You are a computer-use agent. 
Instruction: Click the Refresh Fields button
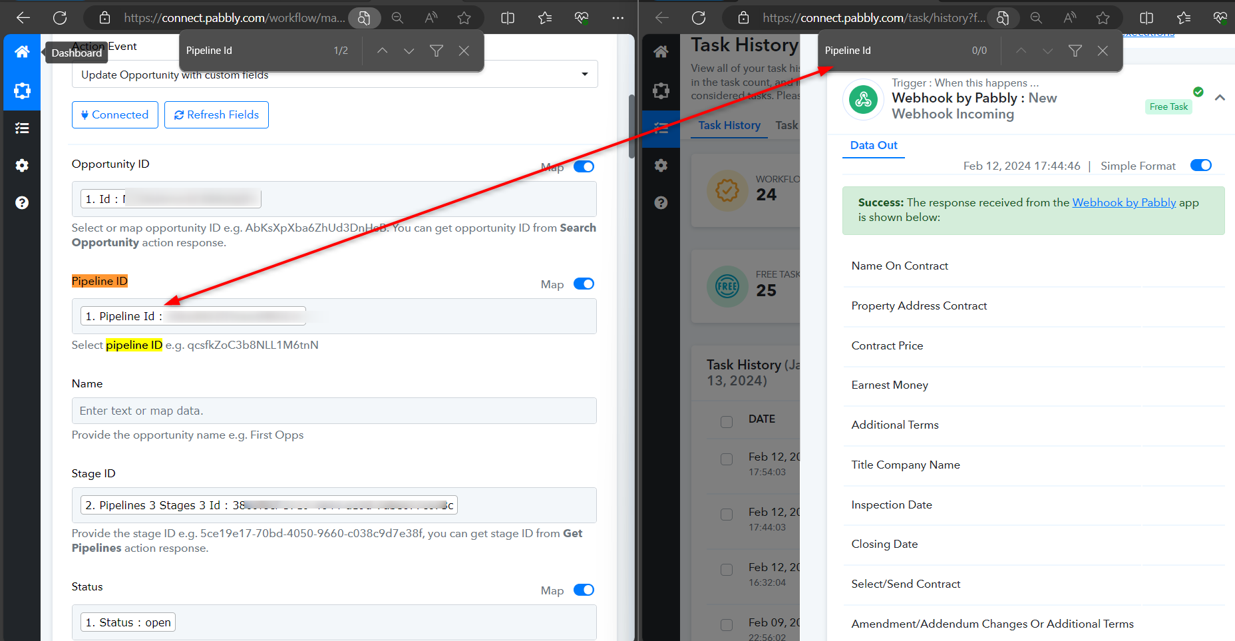pyautogui.click(x=216, y=114)
